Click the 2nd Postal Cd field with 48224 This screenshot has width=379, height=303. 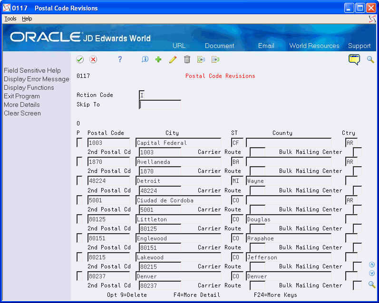click(x=160, y=190)
